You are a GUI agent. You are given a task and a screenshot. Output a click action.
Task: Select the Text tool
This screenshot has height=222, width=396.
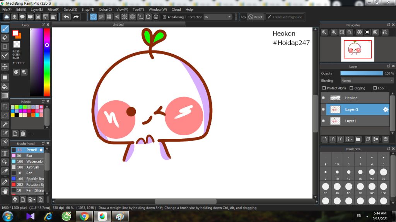pyautogui.click(x=5, y=153)
